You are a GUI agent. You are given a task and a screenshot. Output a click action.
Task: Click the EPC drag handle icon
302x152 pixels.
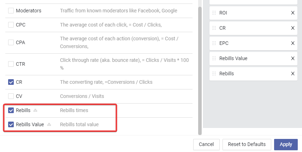point(214,43)
